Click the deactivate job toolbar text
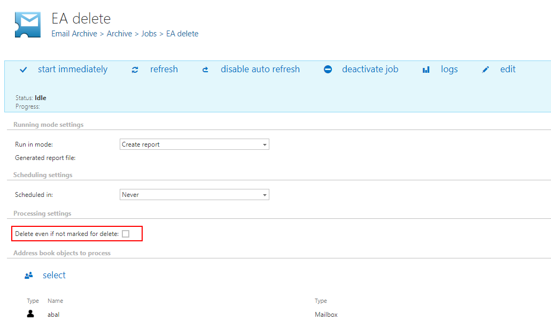This screenshot has width=551, height=328. [370, 69]
